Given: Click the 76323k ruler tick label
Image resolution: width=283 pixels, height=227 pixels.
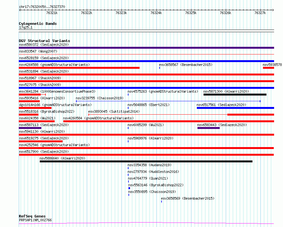Looking at the screenshot, I should click(x=121, y=13).
